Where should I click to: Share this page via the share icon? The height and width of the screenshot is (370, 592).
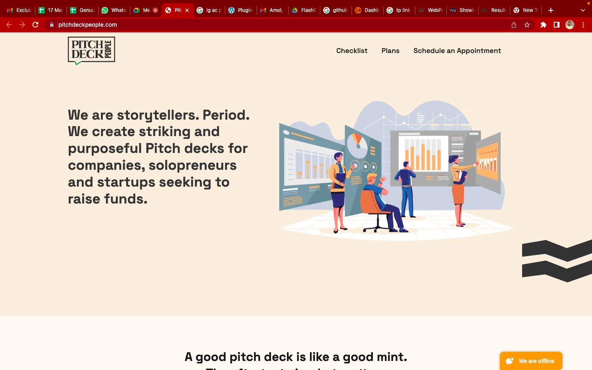(x=514, y=25)
